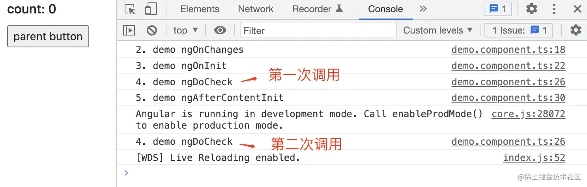Toggle the live expression eye icon

220,30
